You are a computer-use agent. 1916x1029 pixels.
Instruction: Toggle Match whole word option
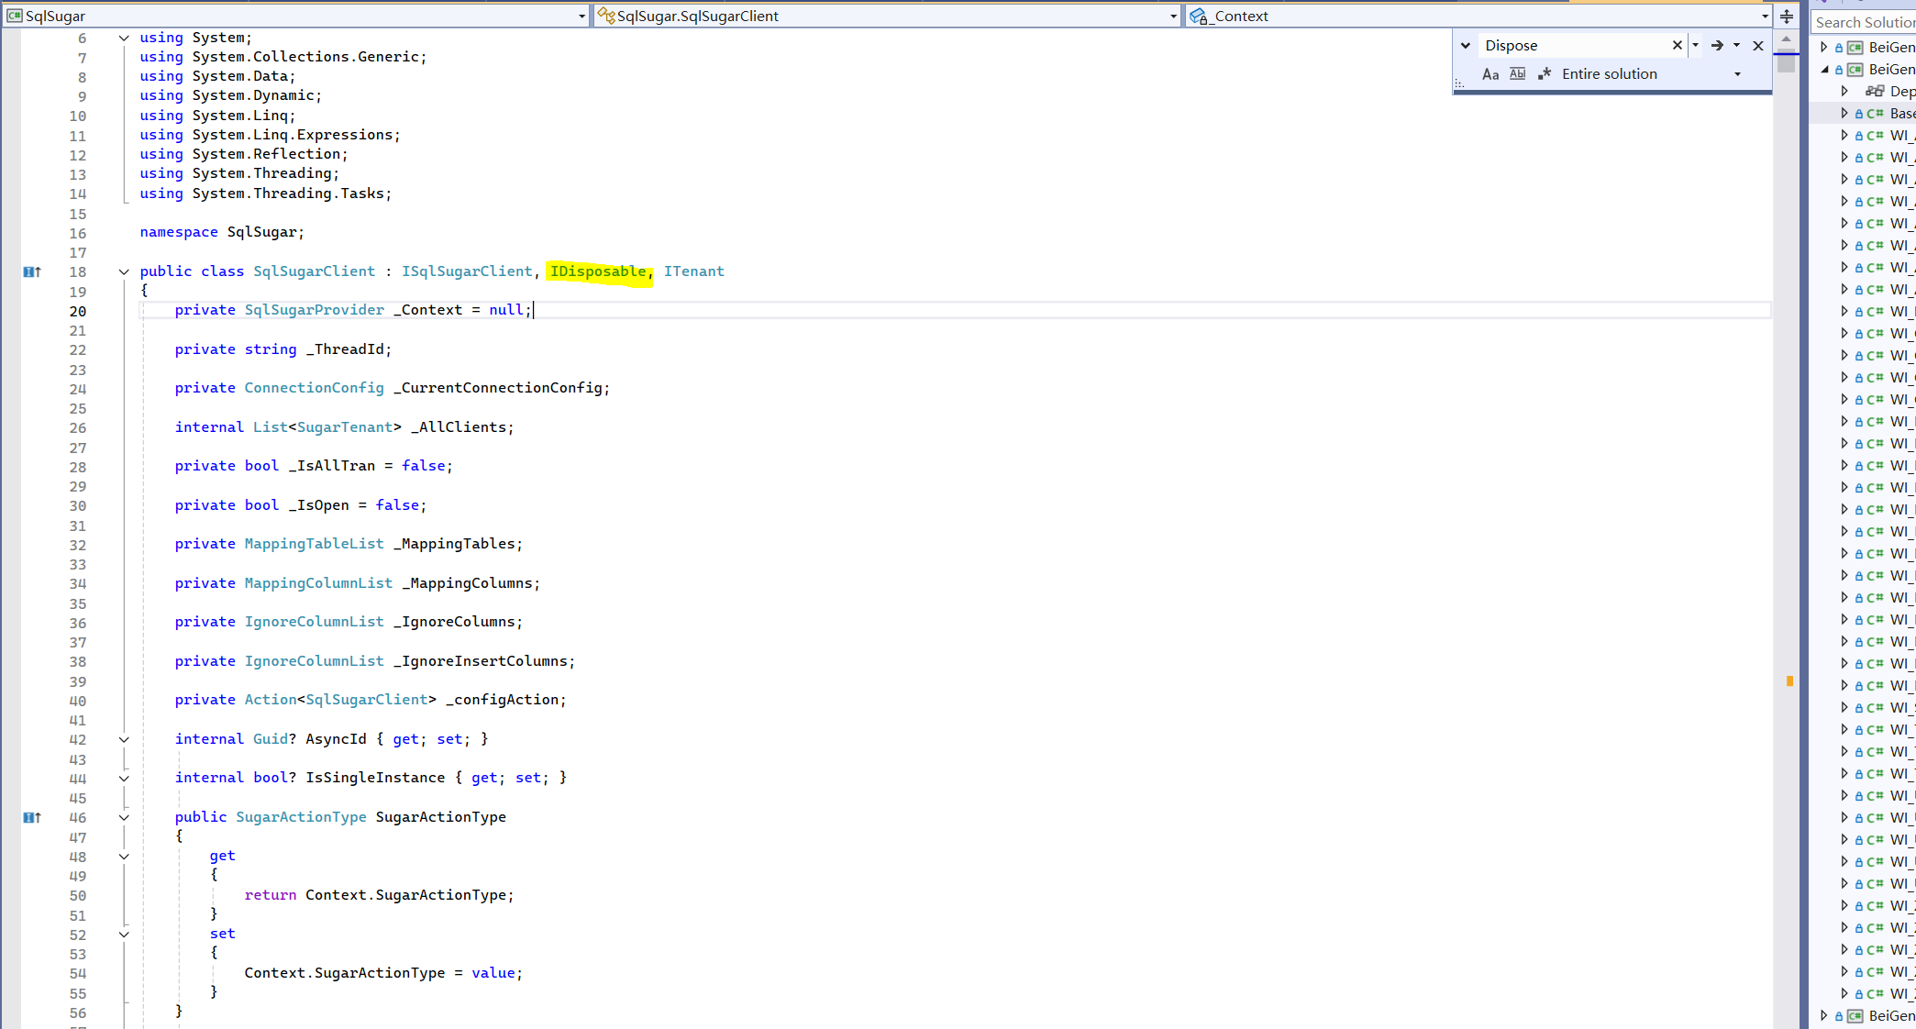(1518, 74)
